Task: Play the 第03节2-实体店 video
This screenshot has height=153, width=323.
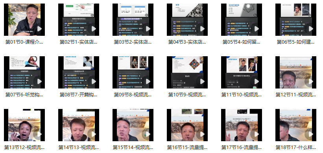Action: [148, 29]
